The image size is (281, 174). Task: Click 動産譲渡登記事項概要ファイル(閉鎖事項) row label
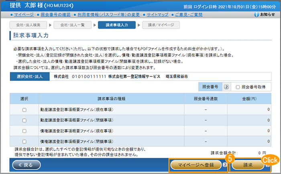pyautogui.click(x=77, y=120)
